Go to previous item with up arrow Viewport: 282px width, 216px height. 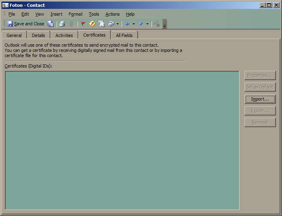point(127,24)
